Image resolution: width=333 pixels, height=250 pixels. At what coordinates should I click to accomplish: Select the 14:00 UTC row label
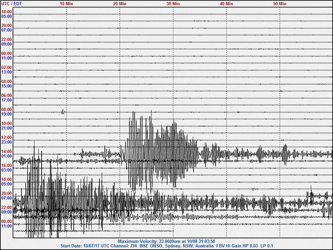coord(6,152)
